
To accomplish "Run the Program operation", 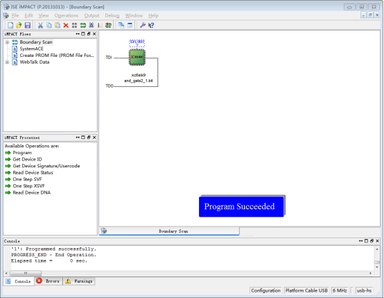I will (22, 153).
